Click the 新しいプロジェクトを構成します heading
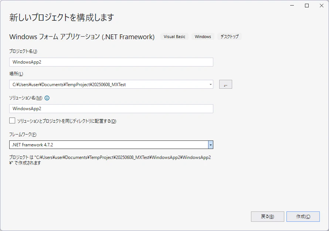Viewport: 329px width, 231px height. pyautogui.click(x=62, y=17)
